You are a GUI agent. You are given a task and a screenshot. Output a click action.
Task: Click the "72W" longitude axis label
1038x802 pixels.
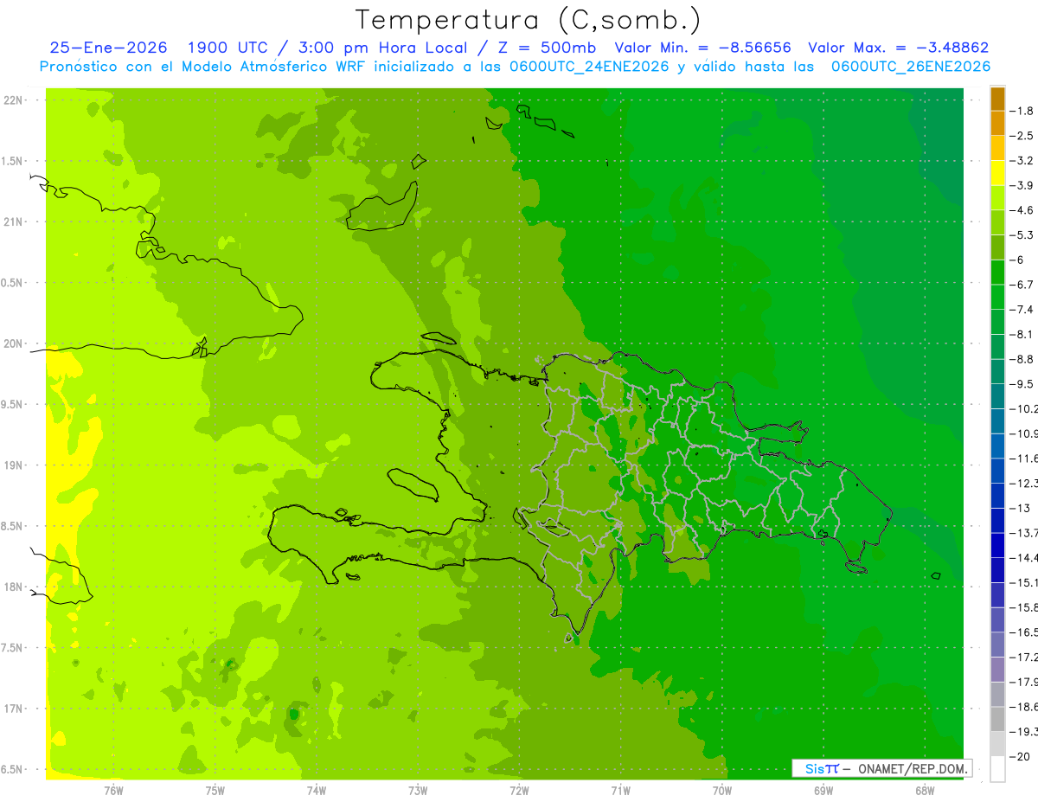[x=519, y=790]
